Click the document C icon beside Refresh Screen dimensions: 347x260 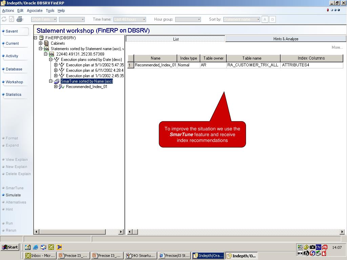(x=12, y=19)
